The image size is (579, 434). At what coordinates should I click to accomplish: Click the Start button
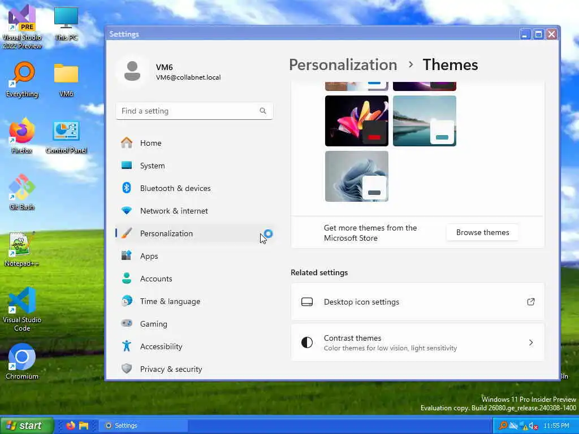[x=27, y=426]
